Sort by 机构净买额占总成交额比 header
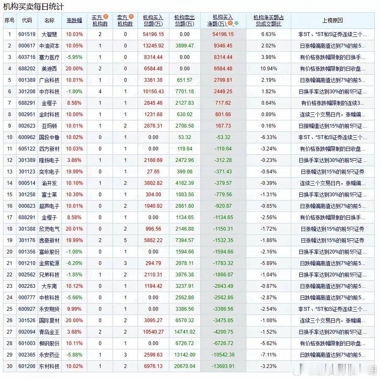Viewport: 381px width, 379px height. [268, 21]
